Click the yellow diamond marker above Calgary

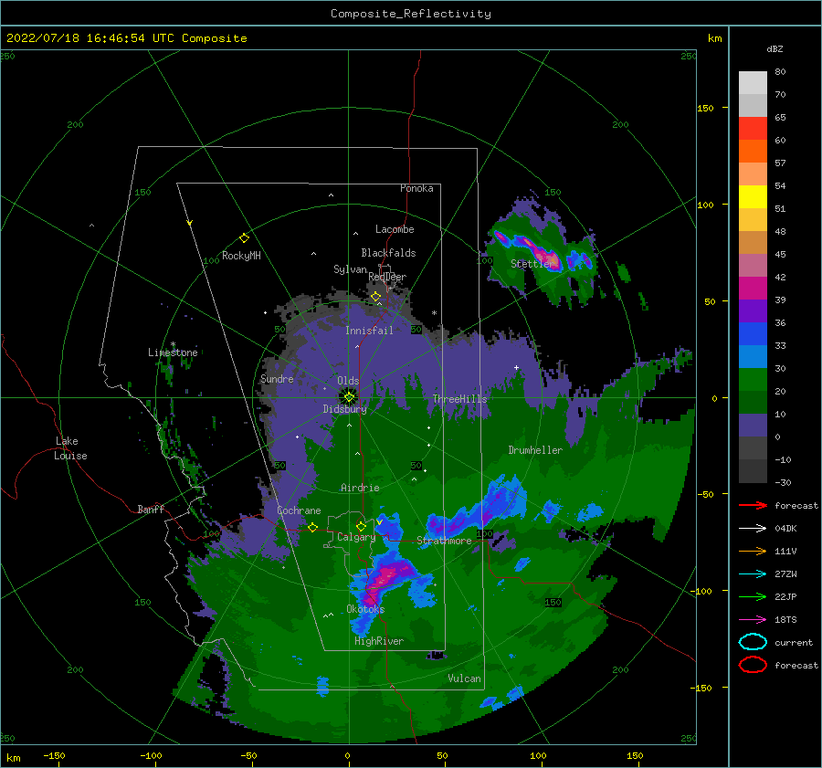[x=361, y=526]
